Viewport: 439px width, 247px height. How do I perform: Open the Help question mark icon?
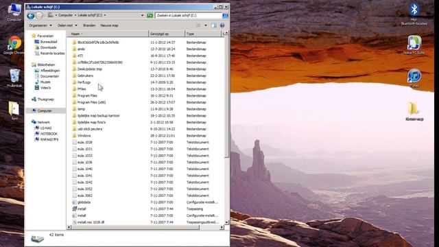[222, 25]
